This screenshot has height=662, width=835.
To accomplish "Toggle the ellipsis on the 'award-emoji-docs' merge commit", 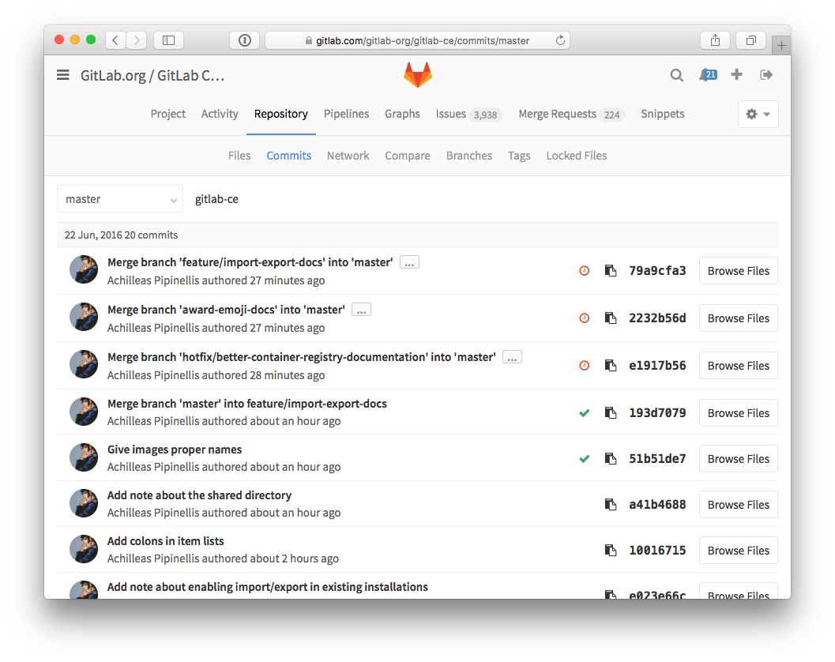I will [x=361, y=309].
